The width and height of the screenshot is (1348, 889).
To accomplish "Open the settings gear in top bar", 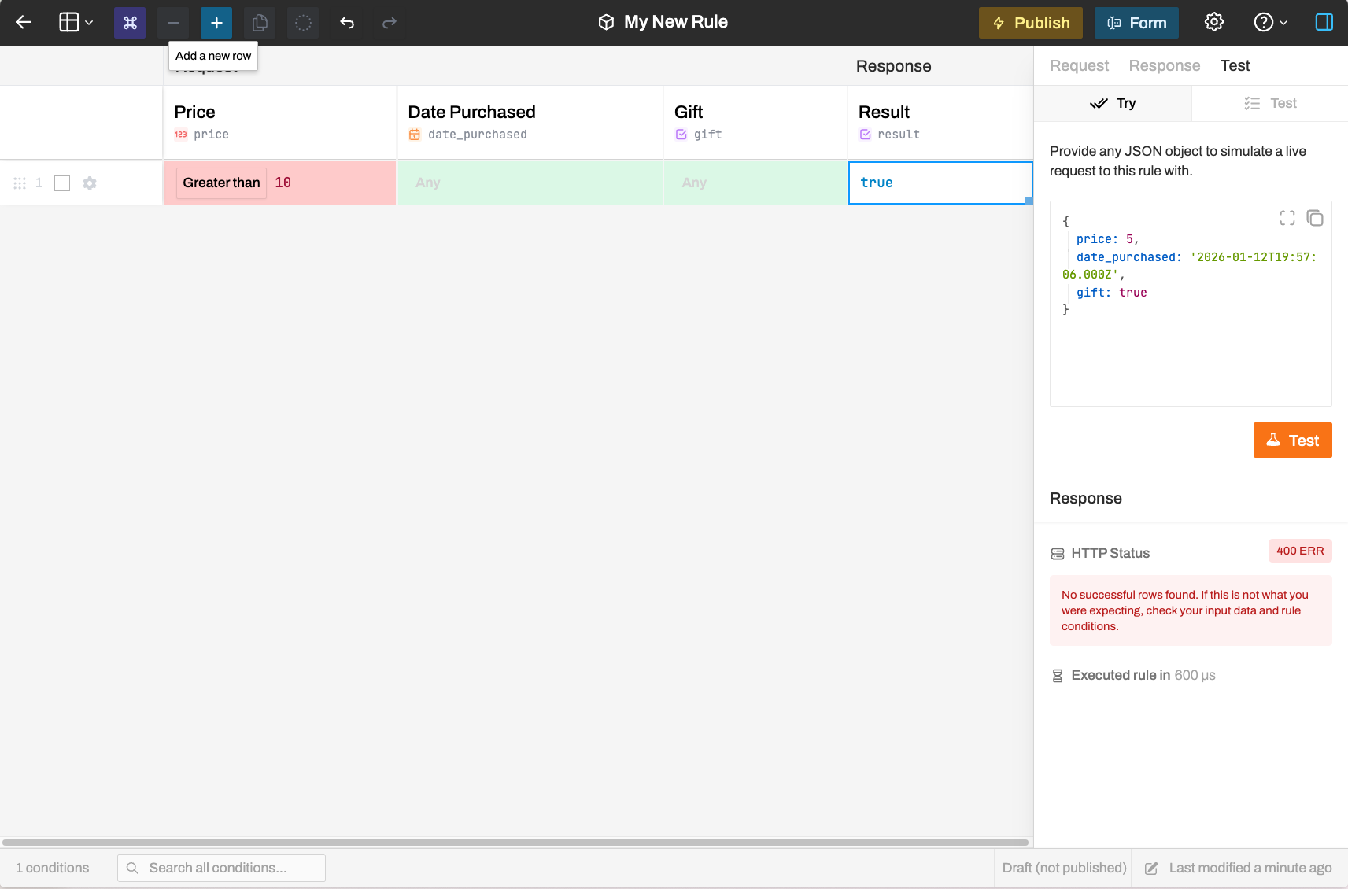I will click(x=1214, y=22).
